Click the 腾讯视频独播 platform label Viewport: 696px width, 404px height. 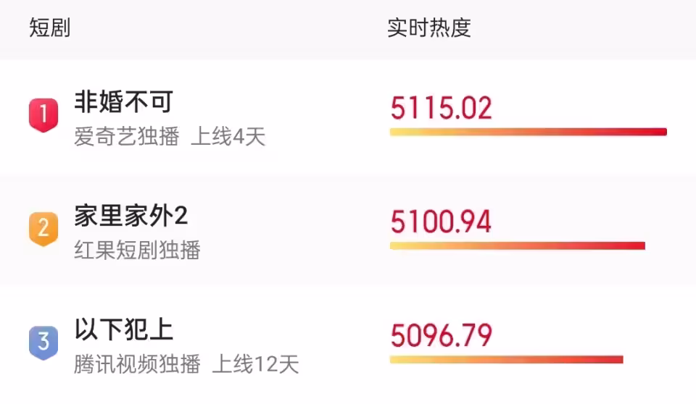click(137, 363)
